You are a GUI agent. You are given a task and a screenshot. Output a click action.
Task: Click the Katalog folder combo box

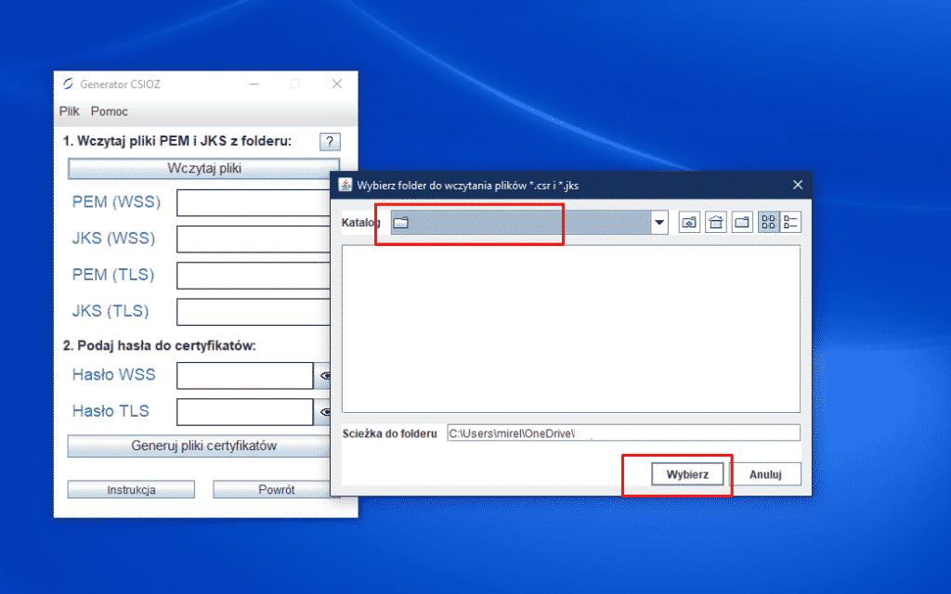528,223
